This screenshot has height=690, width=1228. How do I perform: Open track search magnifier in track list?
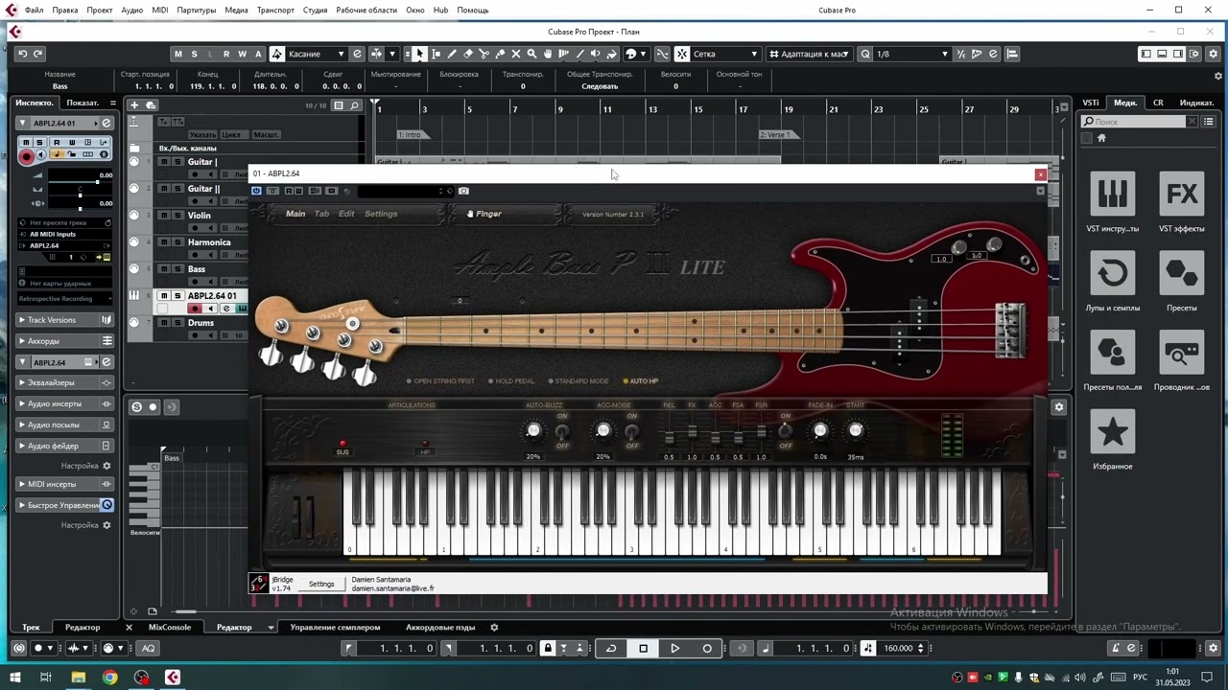pos(354,105)
